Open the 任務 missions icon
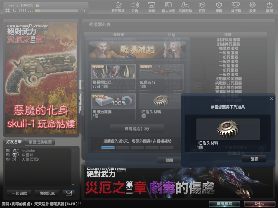Viewport: 278px width, 208px height. 202,7
